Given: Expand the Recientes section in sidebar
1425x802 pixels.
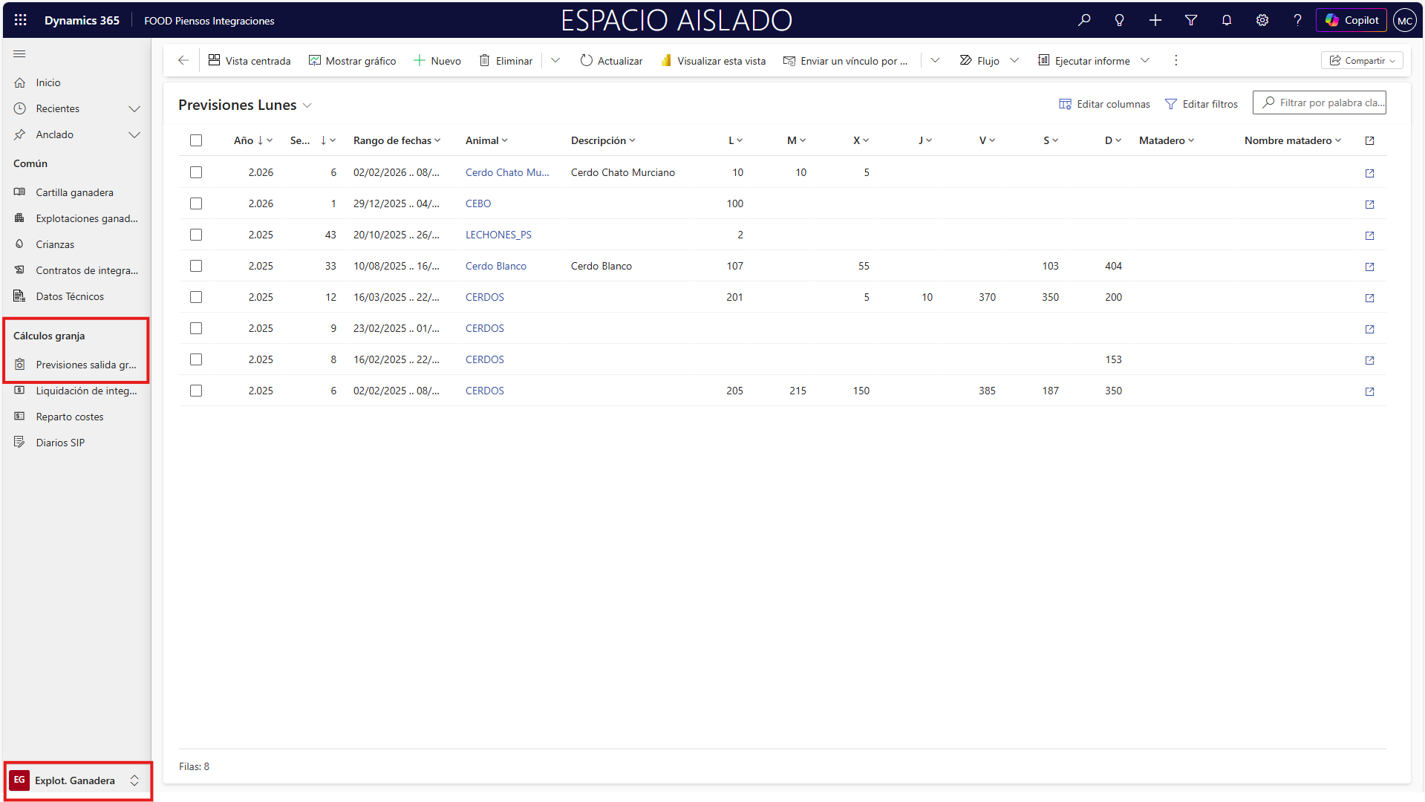Looking at the screenshot, I should click(x=134, y=109).
